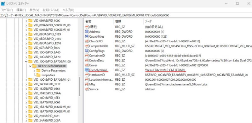Click the tree pane vertical scrollbar thumb
This screenshot has height=123, width=252.
(80, 87)
